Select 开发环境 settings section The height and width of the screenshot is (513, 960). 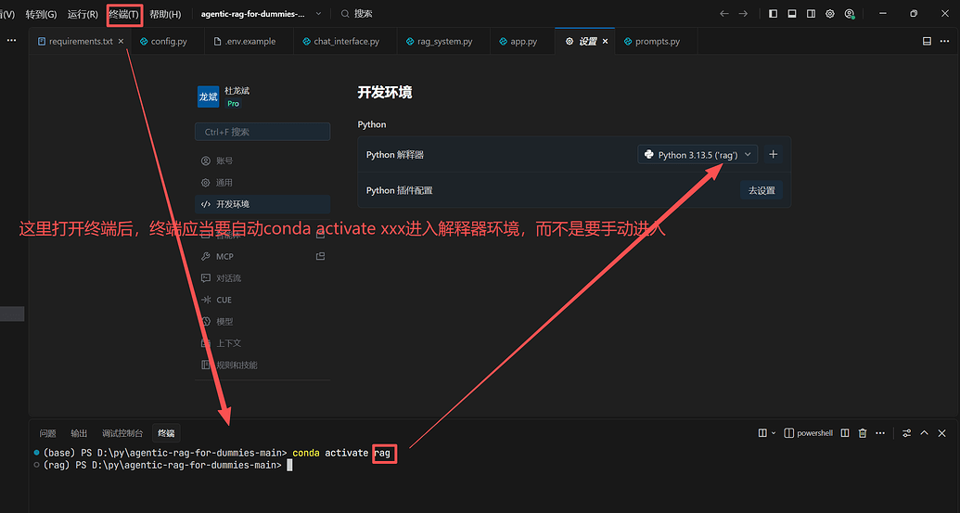click(x=262, y=204)
